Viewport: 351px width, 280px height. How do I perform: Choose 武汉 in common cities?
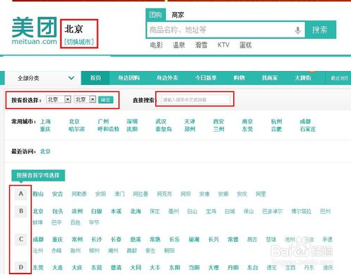coord(161,121)
